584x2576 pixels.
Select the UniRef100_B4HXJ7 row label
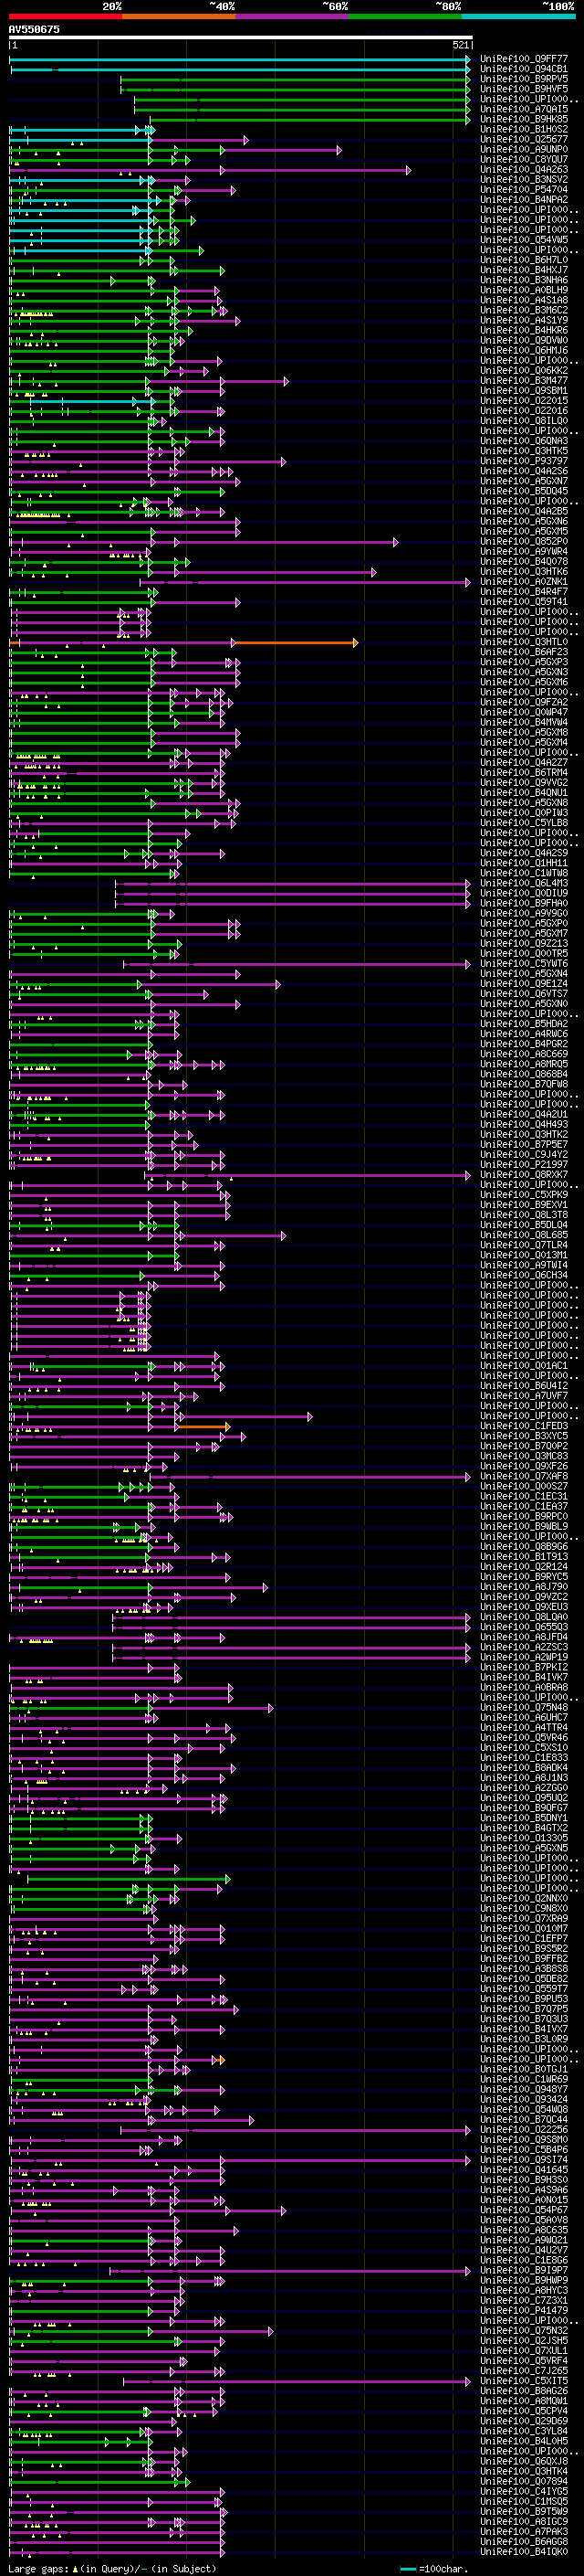point(524,270)
